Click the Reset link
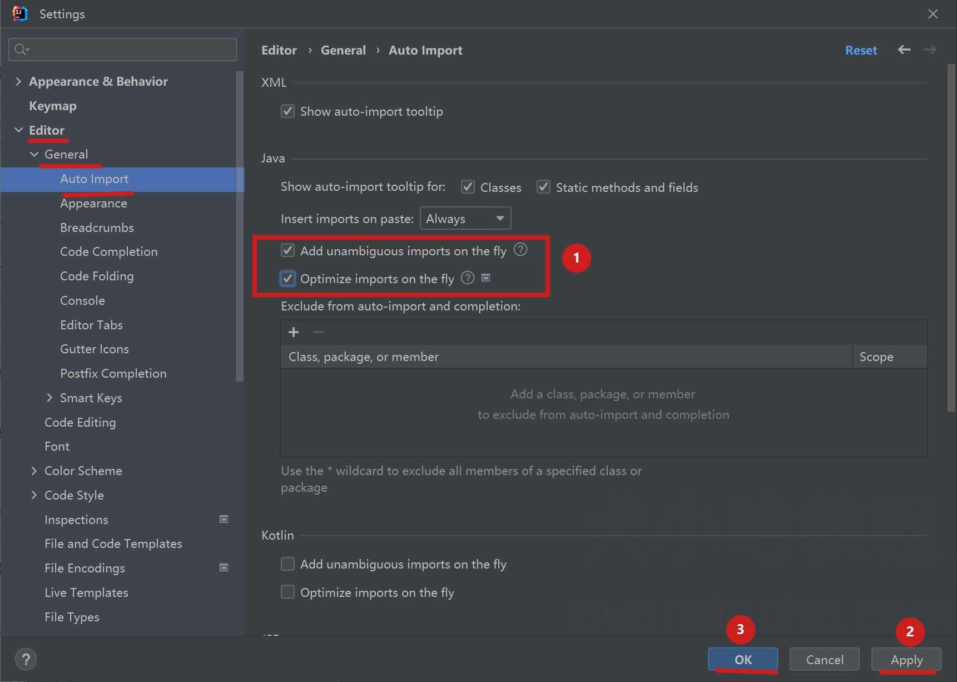The image size is (957, 682). [x=861, y=50]
